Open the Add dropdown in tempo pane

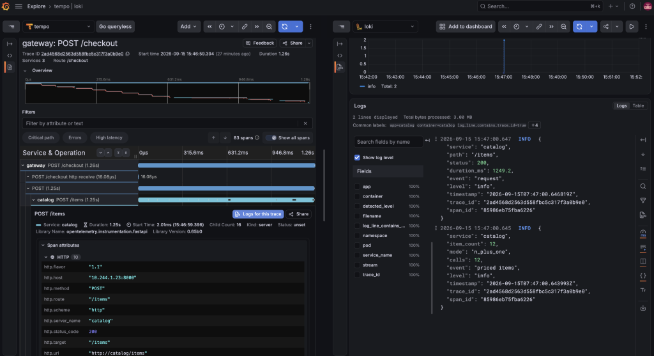click(x=188, y=26)
